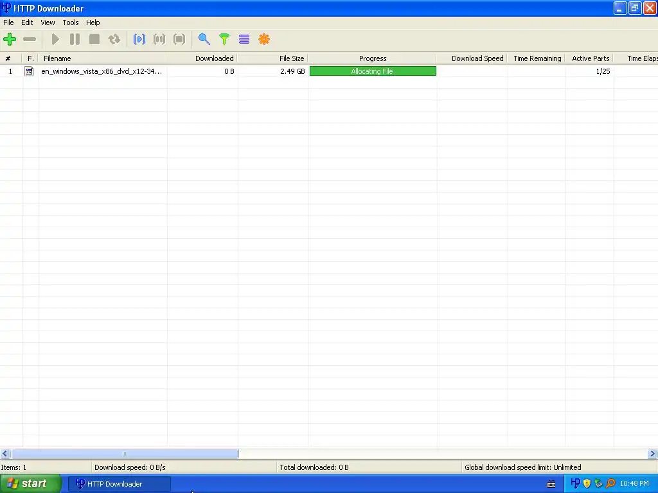Click the horizontal scrollbar left arrow
This screenshot has width=658, height=493.
click(4, 454)
